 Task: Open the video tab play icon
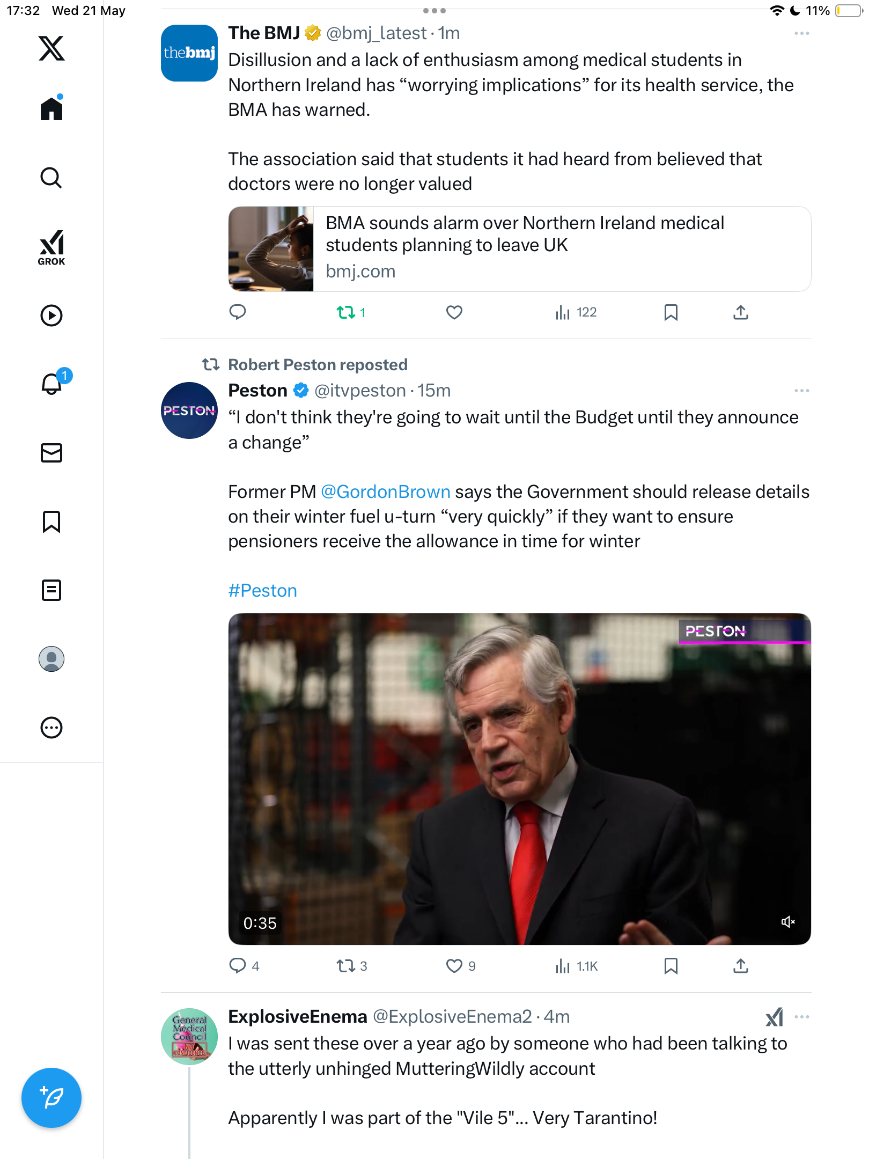point(51,316)
